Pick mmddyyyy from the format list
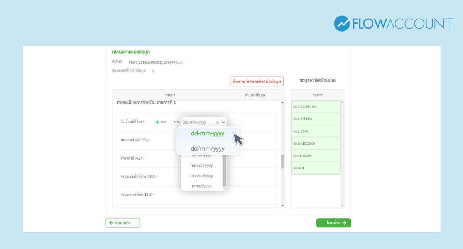The height and width of the screenshot is (249, 463). click(201, 186)
